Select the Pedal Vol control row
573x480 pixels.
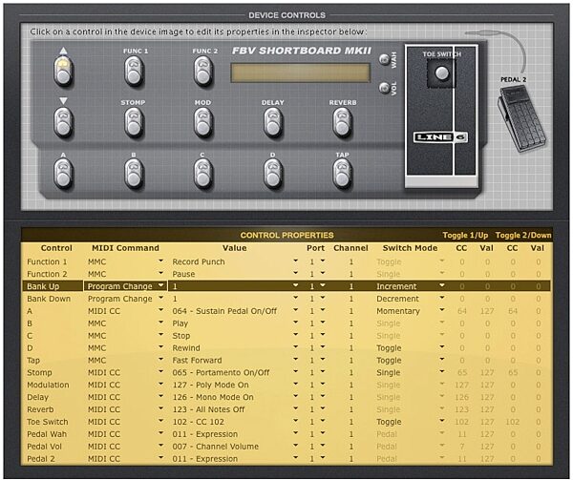286,447
